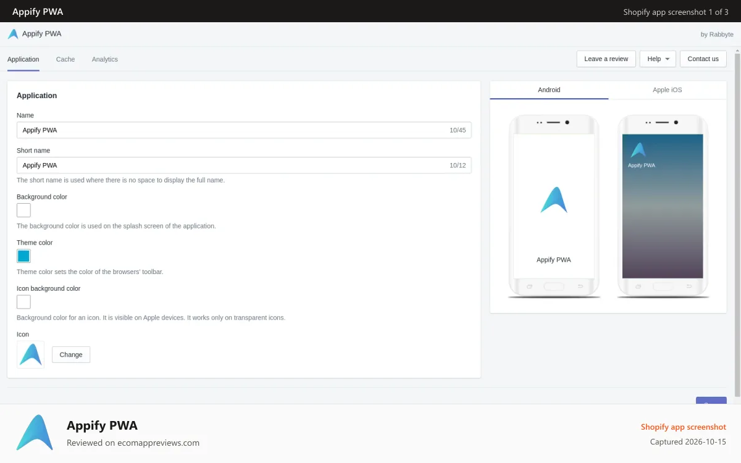Click the Leave a review button

coord(606,59)
